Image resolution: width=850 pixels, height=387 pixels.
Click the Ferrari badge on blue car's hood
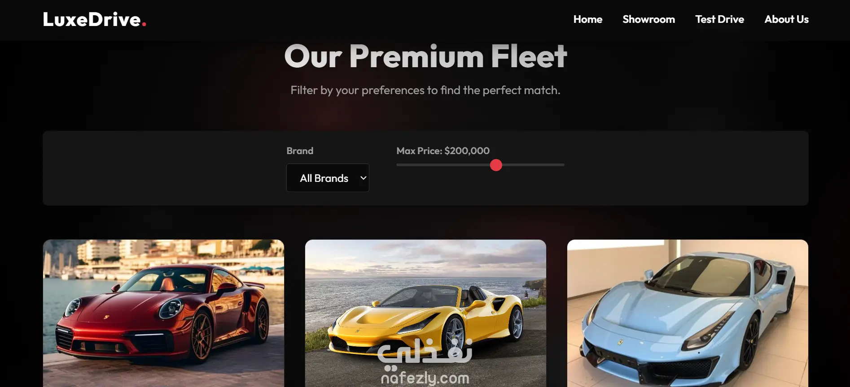pyautogui.click(x=620, y=342)
